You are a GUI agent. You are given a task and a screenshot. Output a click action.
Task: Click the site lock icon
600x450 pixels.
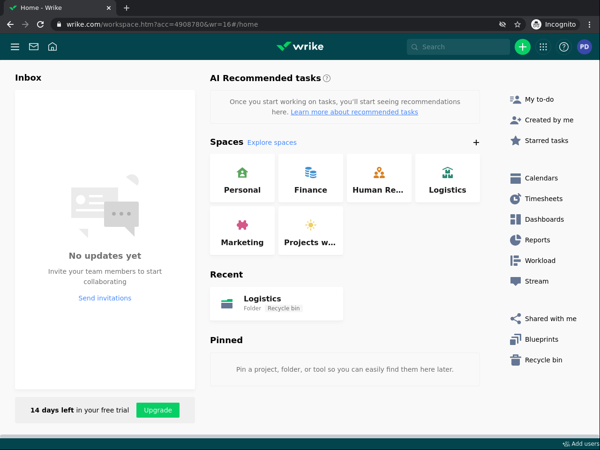click(59, 24)
